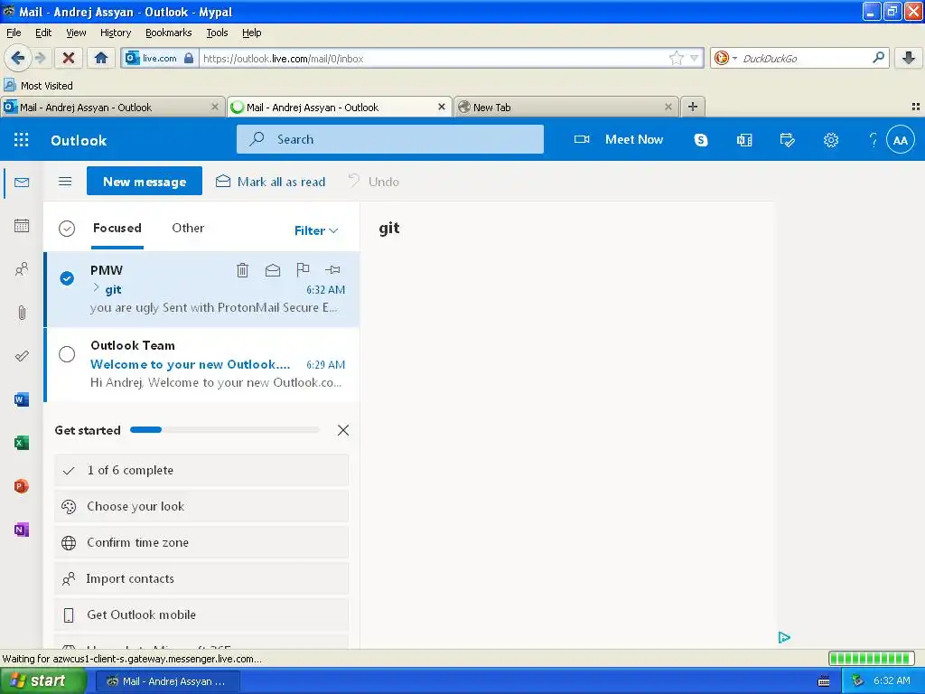Screen dimensions: 925x694
Task: Click the ad choices triangle icon
Action: [784, 637]
